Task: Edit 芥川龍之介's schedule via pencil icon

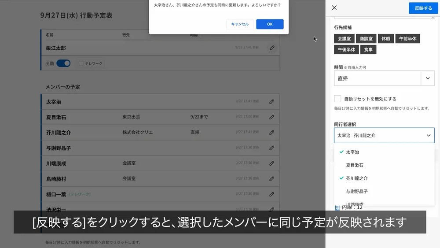Action: 272,133
